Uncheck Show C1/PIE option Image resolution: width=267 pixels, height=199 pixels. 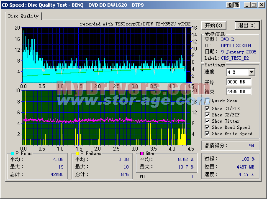pyautogui.click(x=208, y=108)
